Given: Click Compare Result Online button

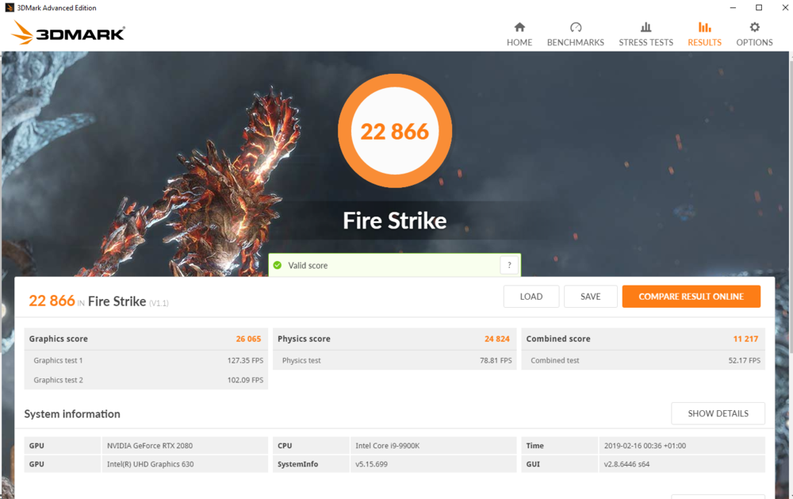Looking at the screenshot, I should coord(691,297).
